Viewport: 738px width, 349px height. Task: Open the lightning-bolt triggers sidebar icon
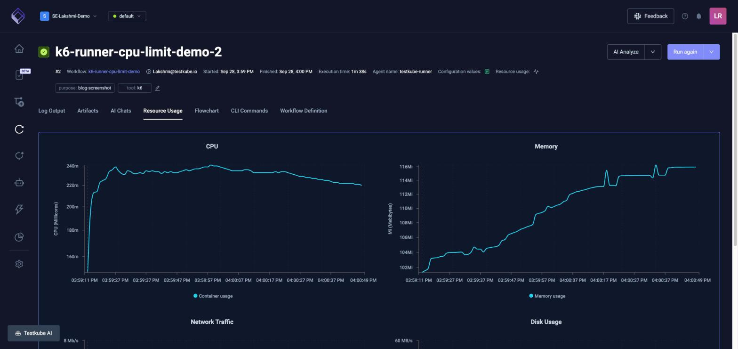pyautogui.click(x=19, y=209)
